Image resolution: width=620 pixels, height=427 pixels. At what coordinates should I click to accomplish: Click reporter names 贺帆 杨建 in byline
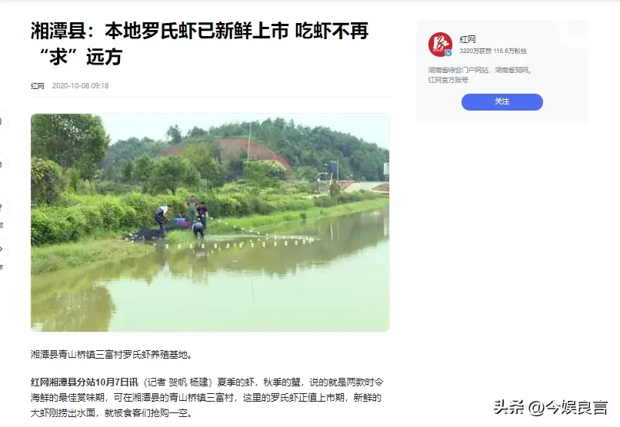[188, 382]
